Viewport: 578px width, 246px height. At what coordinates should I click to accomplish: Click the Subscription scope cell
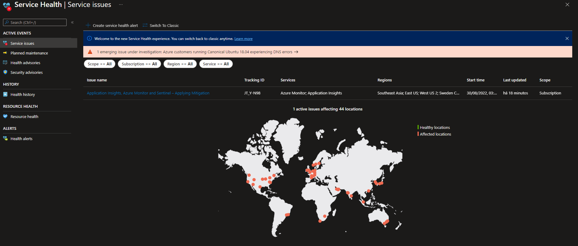tap(550, 93)
